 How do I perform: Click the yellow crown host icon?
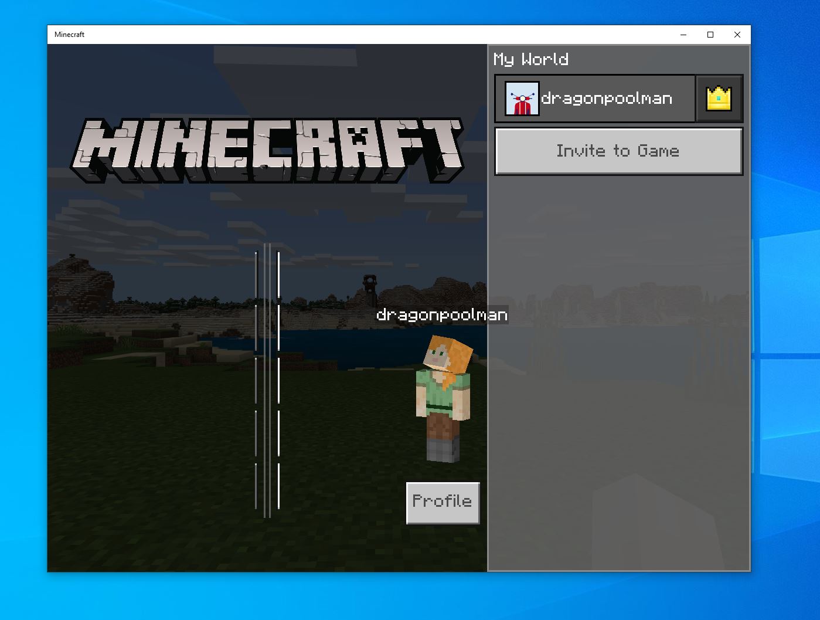click(x=719, y=99)
